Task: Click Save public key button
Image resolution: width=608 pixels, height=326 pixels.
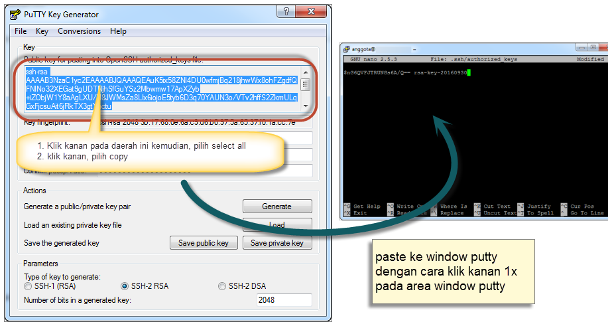Action: pyautogui.click(x=204, y=243)
